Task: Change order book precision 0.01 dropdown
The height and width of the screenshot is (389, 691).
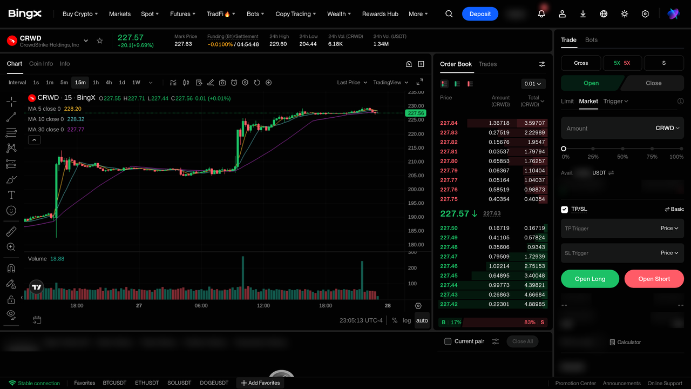Action: point(533,84)
